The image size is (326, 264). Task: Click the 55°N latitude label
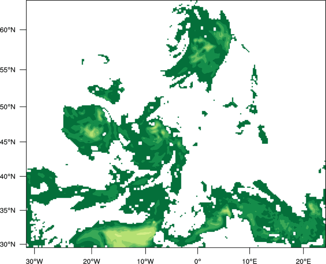coord(8,69)
